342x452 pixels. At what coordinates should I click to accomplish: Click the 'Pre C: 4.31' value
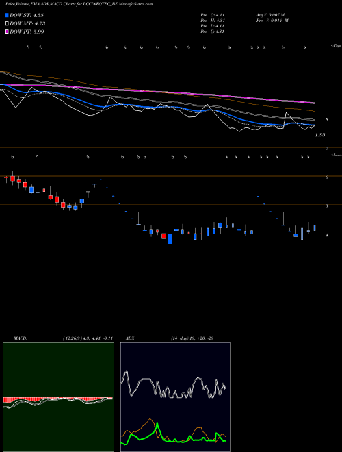213,32
